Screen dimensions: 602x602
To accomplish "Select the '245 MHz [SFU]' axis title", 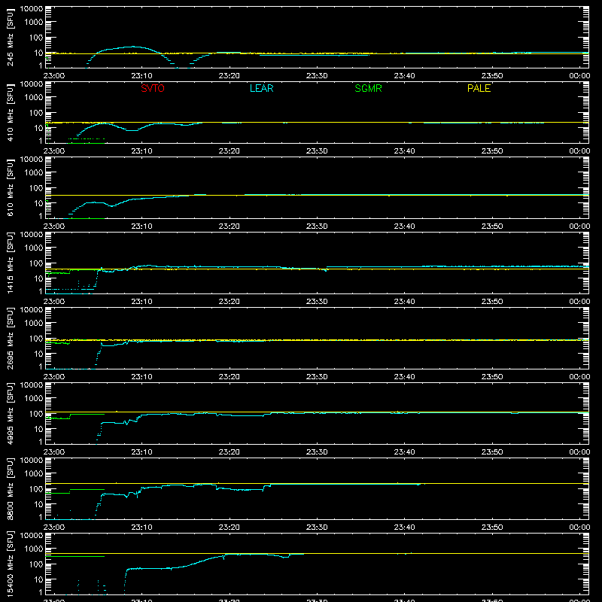I will click(x=11, y=37).
